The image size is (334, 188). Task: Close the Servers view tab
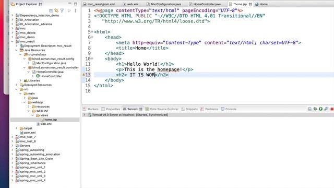click(141, 109)
